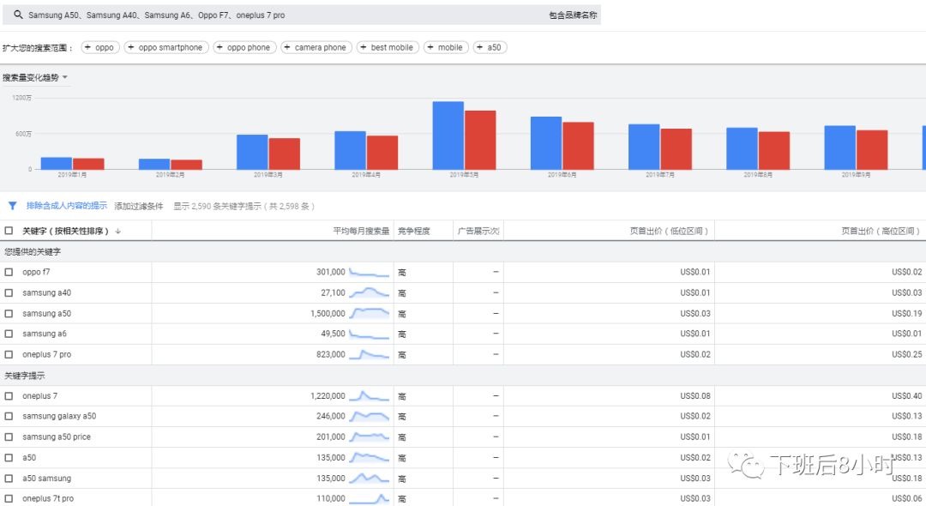Click the blue bar for 2019年1月
926x506 pixels.
coord(56,163)
